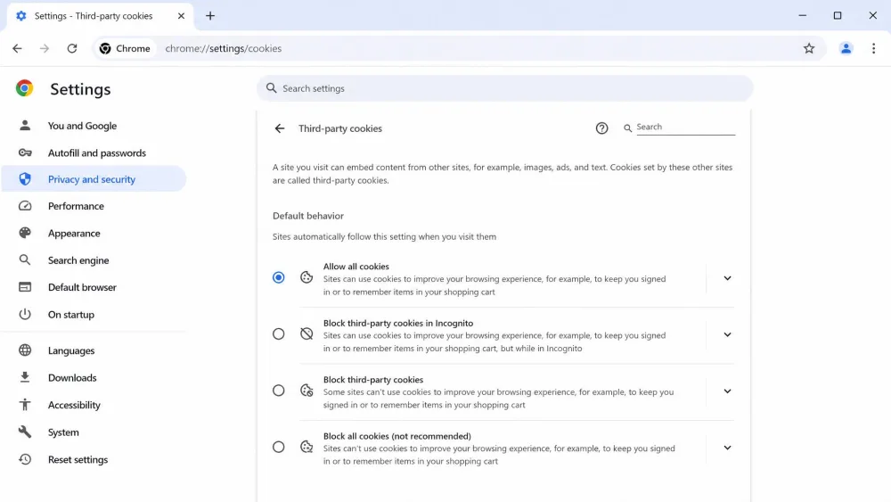Click the Chrome logo next to Settings
The width and height of the screenshot is (891, 502).
[24, 88]
